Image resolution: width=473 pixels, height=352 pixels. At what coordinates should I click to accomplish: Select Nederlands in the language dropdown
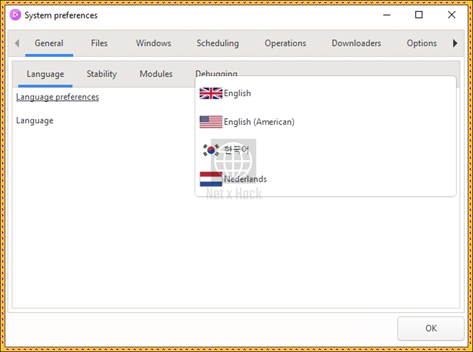[x=325, y=179]
